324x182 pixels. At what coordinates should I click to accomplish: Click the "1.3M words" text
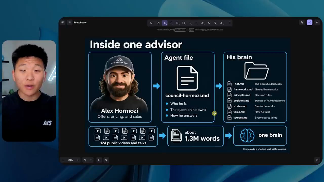(x=202, y=139)
